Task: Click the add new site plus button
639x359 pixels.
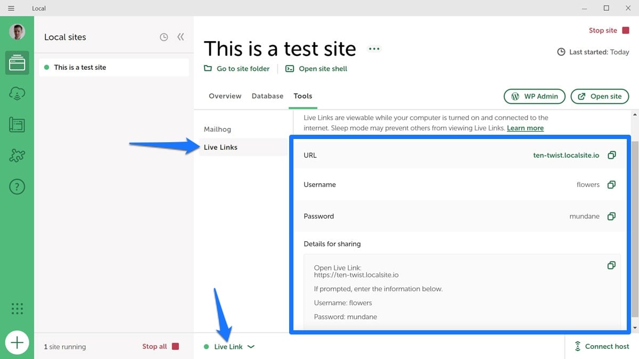Action: point(17,342)
